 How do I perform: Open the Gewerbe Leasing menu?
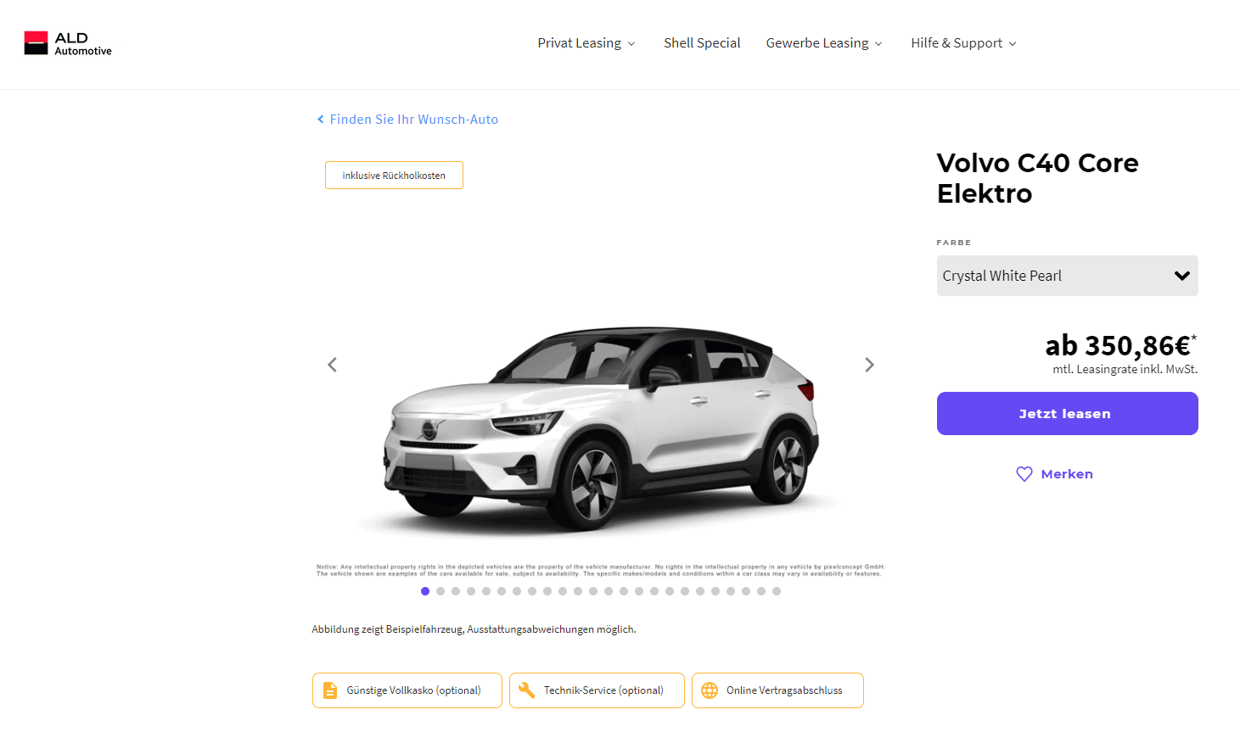pos(824,43)
